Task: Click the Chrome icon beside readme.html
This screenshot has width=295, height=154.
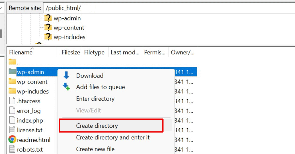Action: (12, 140)
